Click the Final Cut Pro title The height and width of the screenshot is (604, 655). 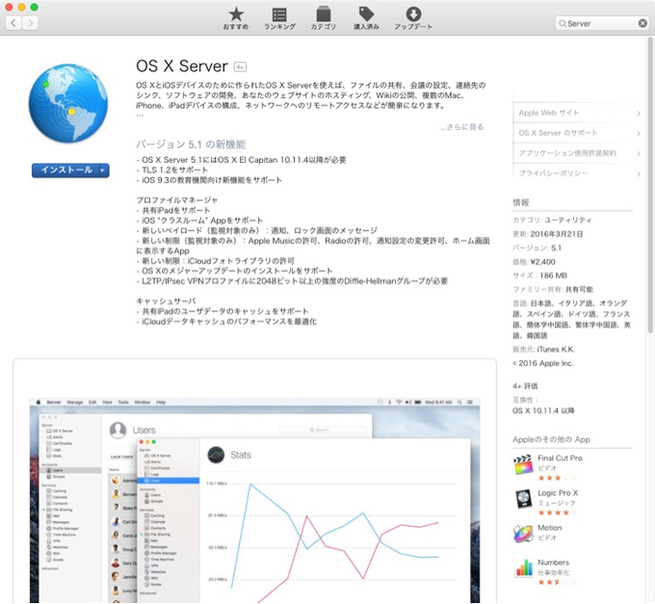tap(560, 458)
